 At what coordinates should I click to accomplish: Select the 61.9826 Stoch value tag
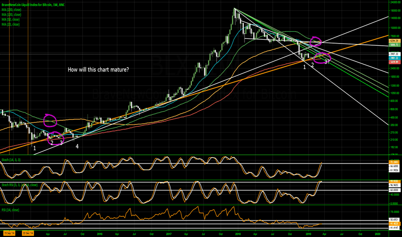(395, 170)
